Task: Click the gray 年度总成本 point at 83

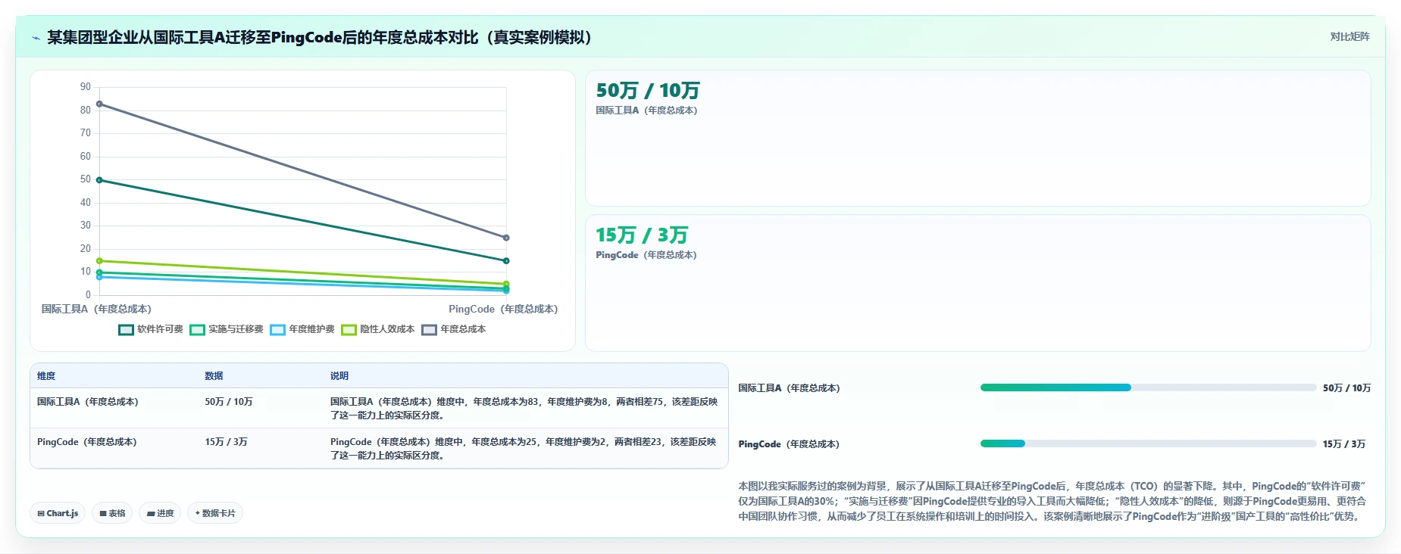Action: [x=99, y=104]
